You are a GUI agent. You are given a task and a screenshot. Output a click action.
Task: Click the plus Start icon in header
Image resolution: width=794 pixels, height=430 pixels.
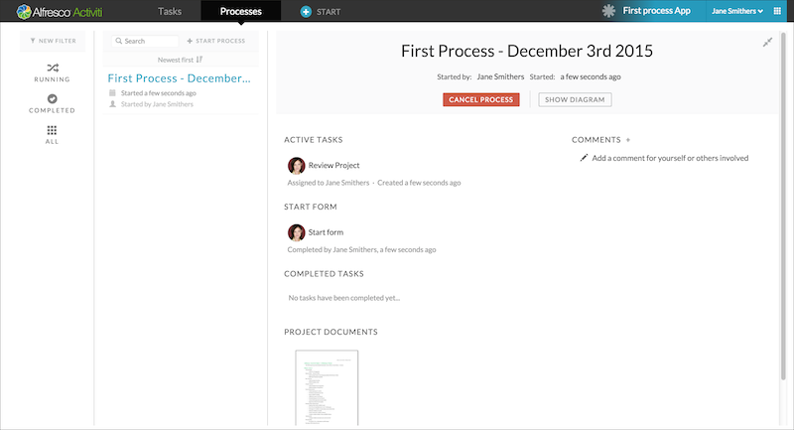pyautogui.click(x=307, y=11)
